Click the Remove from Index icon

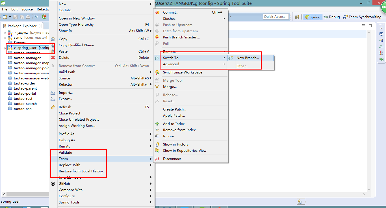157,130
